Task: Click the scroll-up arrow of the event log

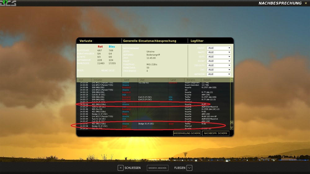Action: [x=232, y=80]
